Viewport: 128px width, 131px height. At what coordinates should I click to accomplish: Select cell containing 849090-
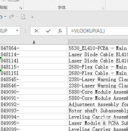(x=34, y=91)
